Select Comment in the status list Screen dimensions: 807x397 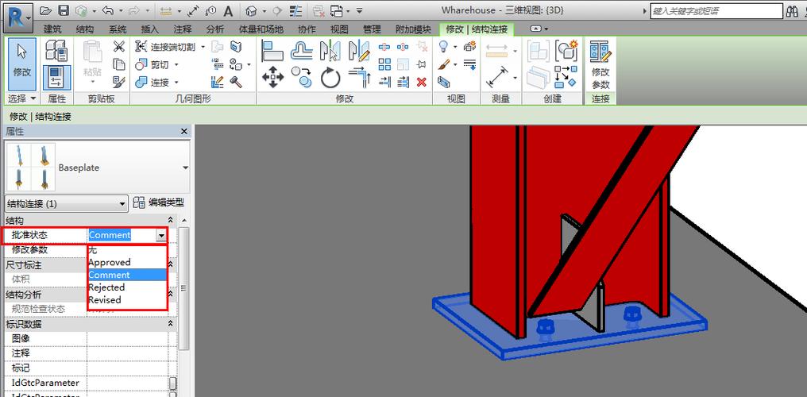click(x=127, y=276)
